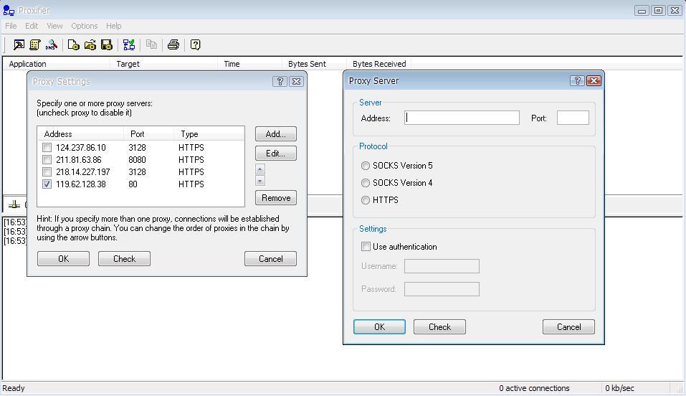
Task: Click 'Ready' text in status bar
Action: [x=14, y=387]
